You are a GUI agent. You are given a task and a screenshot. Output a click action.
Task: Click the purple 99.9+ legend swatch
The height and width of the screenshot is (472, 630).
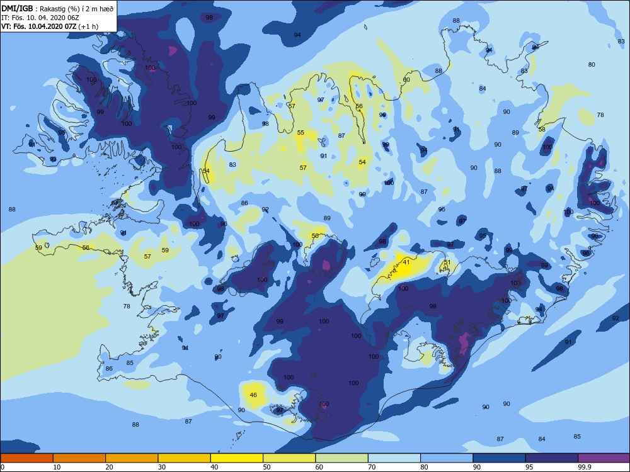[604, 458]
